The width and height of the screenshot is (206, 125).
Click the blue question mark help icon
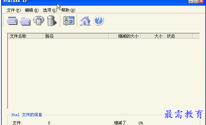pos(99,20)
